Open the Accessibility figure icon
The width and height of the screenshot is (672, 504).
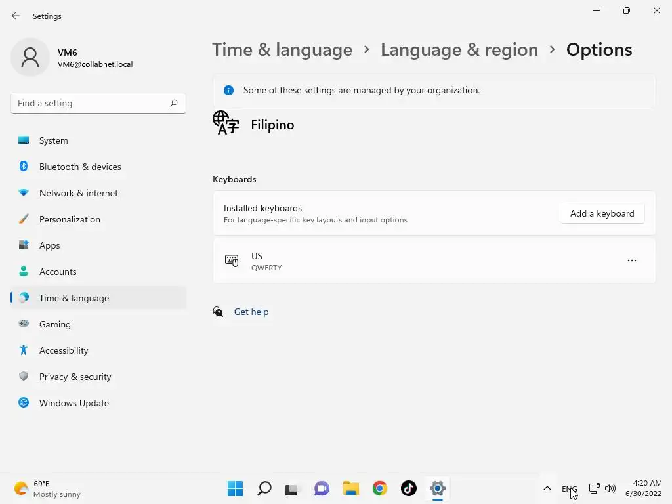tap(24, 350)
